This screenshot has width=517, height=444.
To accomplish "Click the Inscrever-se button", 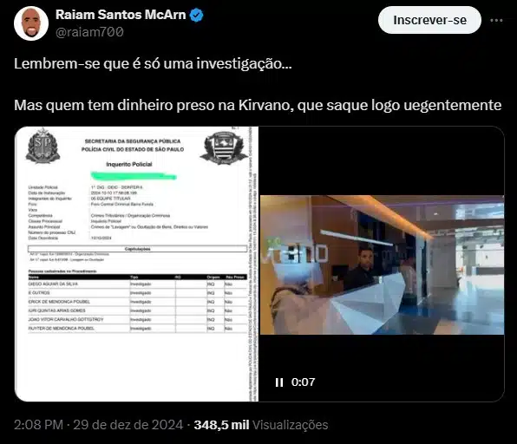I will click(429, 20).
